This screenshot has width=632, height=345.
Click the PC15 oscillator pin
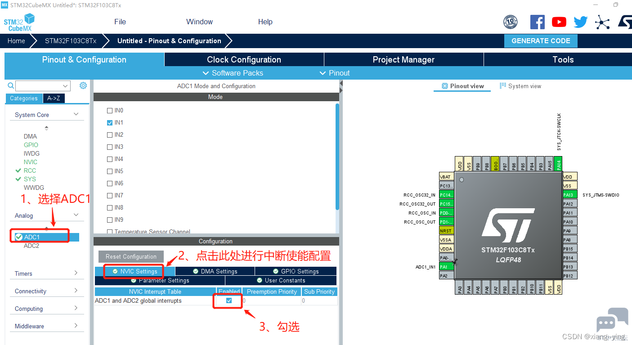(x=446, y=204)
